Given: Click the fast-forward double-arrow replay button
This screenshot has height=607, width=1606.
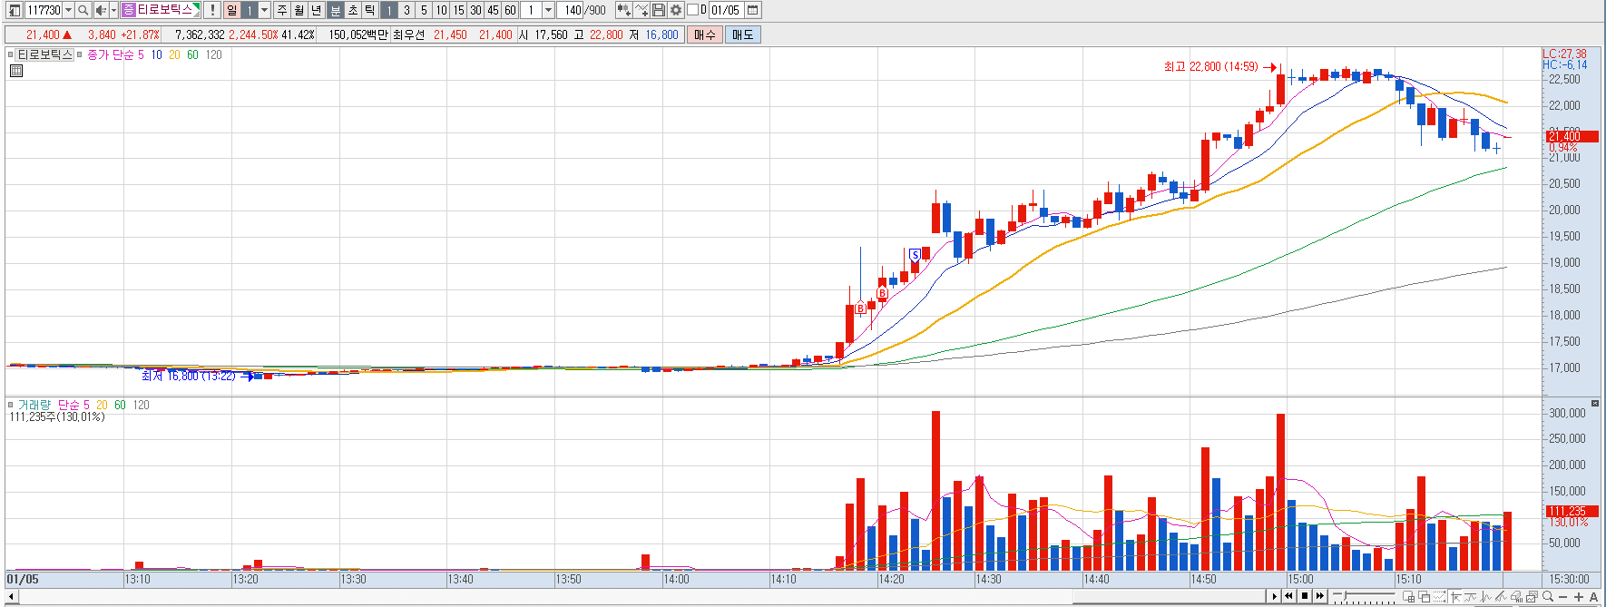Looking at the screenshot, I should click(1320, 596).
